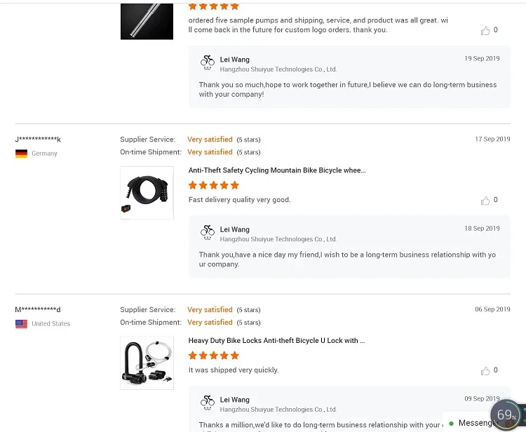Open Anti-Theft Safety Cycling Mountain Bike product link
This screenshot has width=526, height=432.
[276, 170]
